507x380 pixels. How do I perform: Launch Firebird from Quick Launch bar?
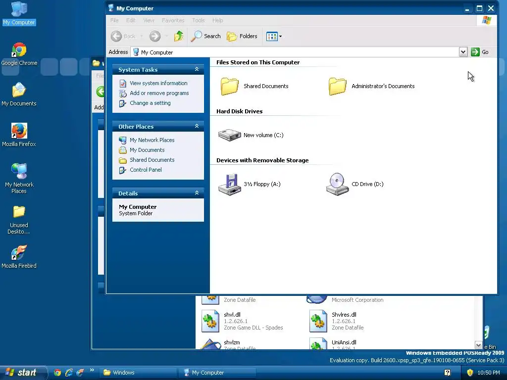point(80,373)
